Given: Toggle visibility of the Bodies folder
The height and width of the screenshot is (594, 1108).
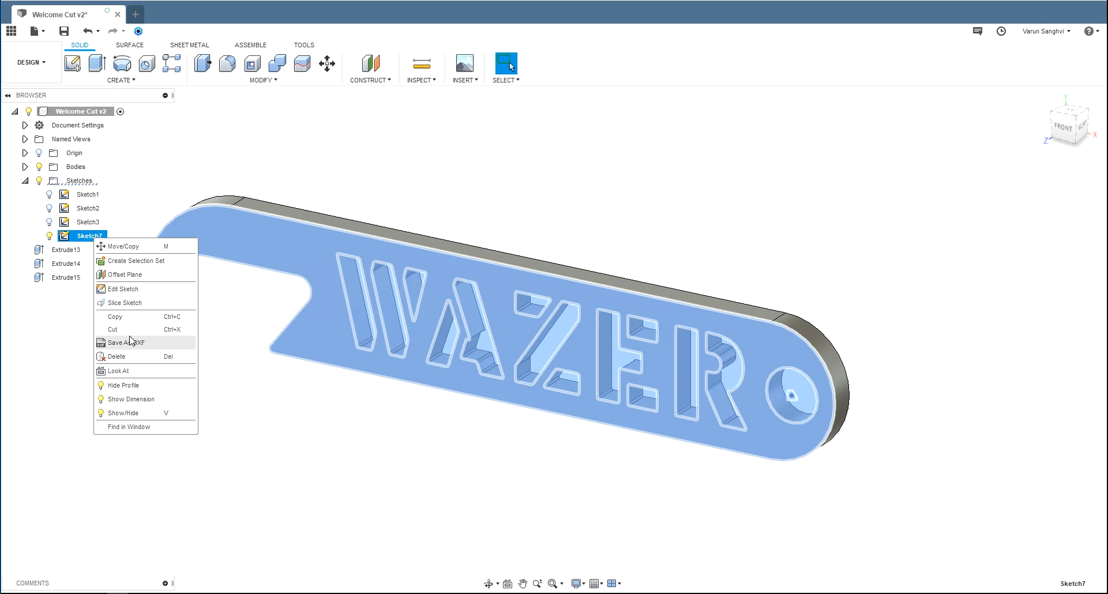Looking at the screenshot, I should 39,167.
